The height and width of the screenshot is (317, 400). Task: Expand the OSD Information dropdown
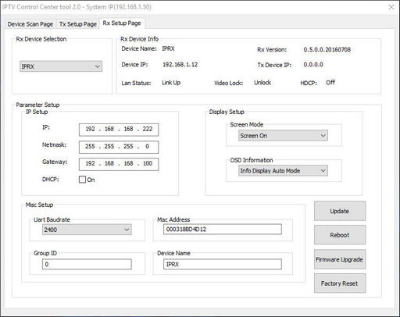283,171
